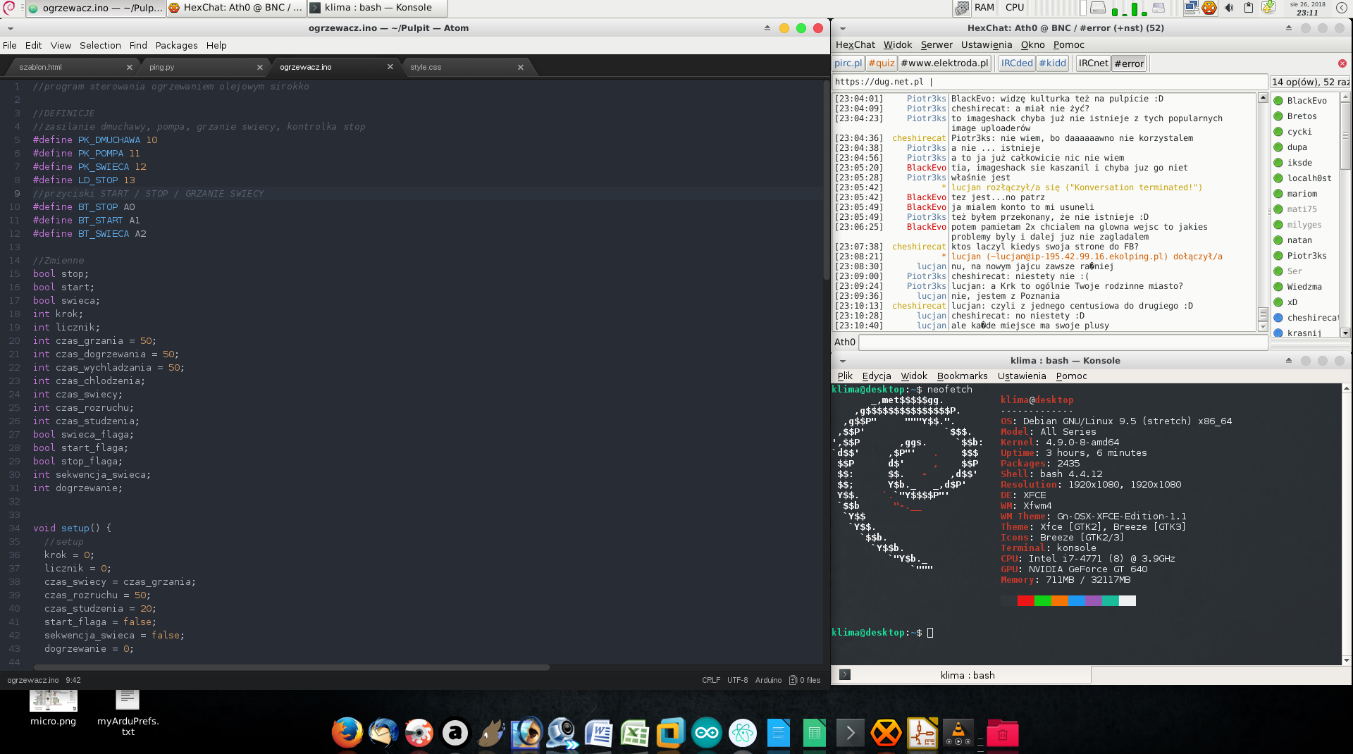1353x754 pixels.
Task: Click CRLF line ending in the status bar
Action: tap(710, 680)
